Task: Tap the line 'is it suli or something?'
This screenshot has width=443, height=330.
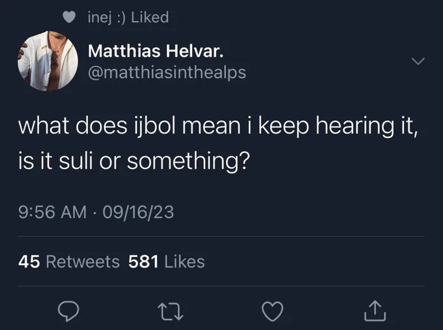Action: pos(134,161)
